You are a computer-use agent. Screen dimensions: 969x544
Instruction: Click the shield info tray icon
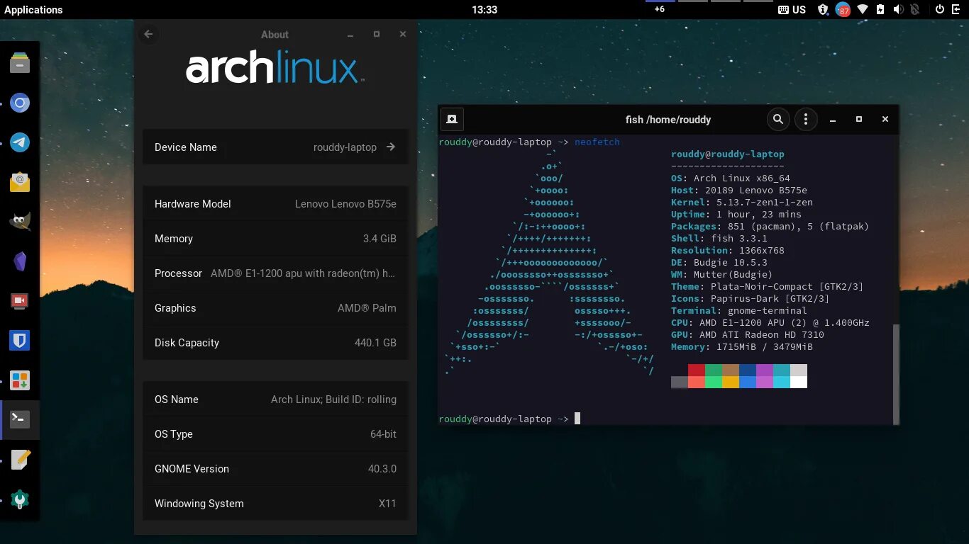tap(823, 9)
